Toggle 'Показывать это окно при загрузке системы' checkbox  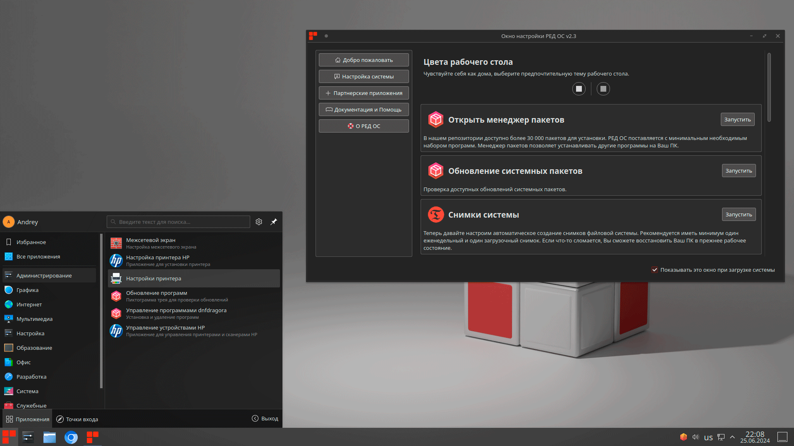[x=655, y=270]
